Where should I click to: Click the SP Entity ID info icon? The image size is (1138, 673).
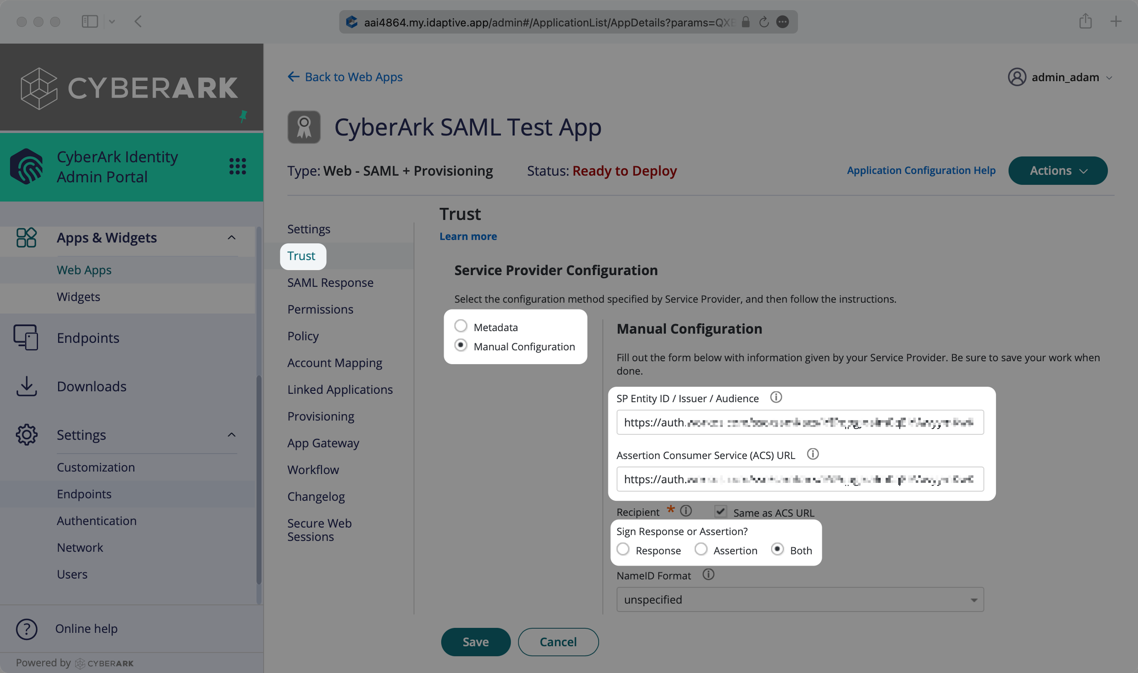[776, 397]
